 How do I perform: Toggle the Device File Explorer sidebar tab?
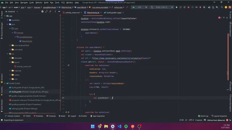point(231,103)
